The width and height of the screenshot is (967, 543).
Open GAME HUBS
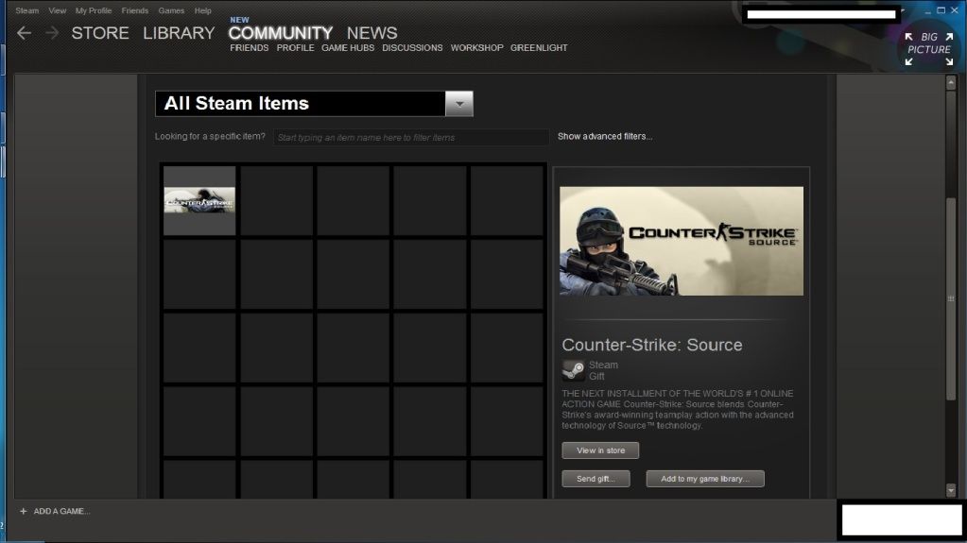click(348, 48)
